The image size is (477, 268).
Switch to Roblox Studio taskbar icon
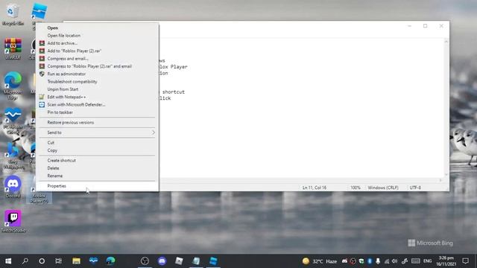pyautogui.click(x=213, y=261)
